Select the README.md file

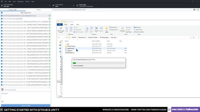[x=71, y=53]
